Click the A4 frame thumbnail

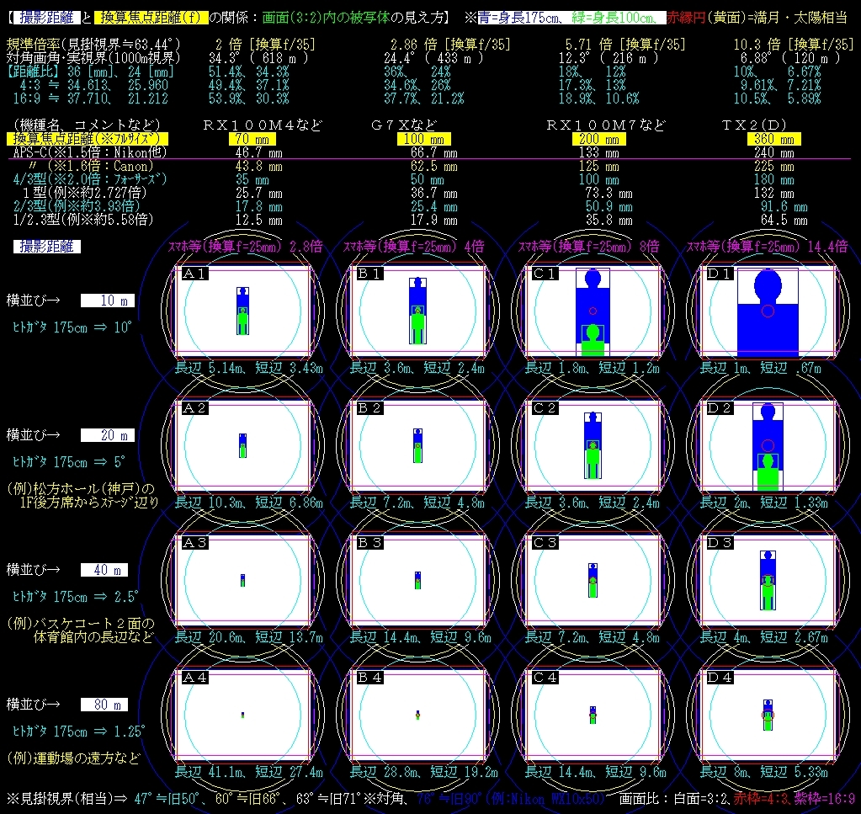click(x=242, y=715)
